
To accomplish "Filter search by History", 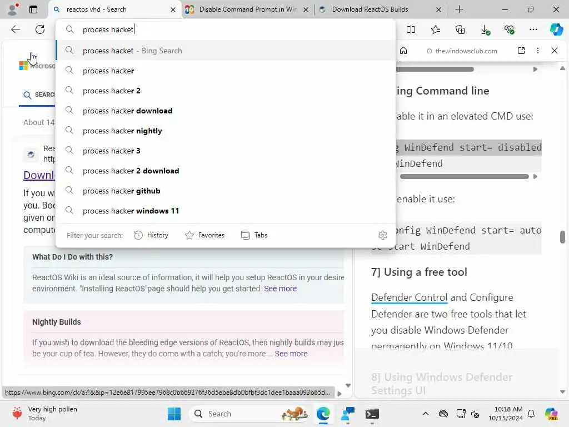I will coord(151,235).
